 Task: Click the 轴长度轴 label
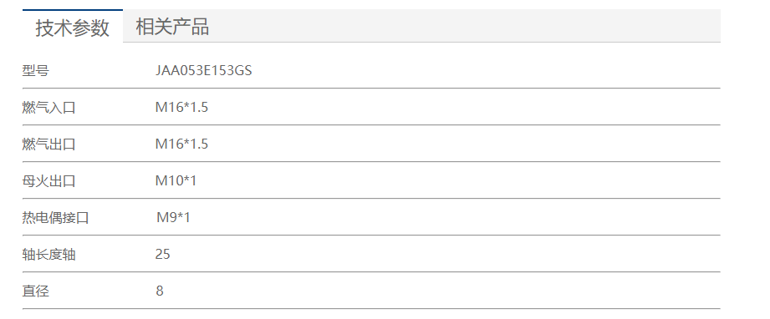pos(48,254)
